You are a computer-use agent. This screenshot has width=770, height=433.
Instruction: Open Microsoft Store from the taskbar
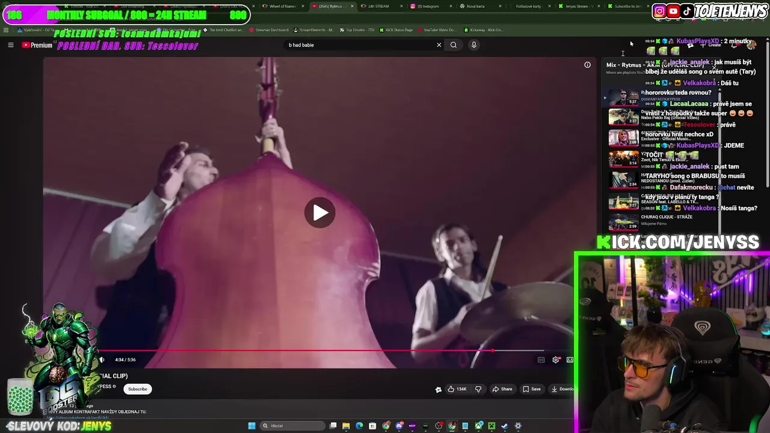(372, 426)
